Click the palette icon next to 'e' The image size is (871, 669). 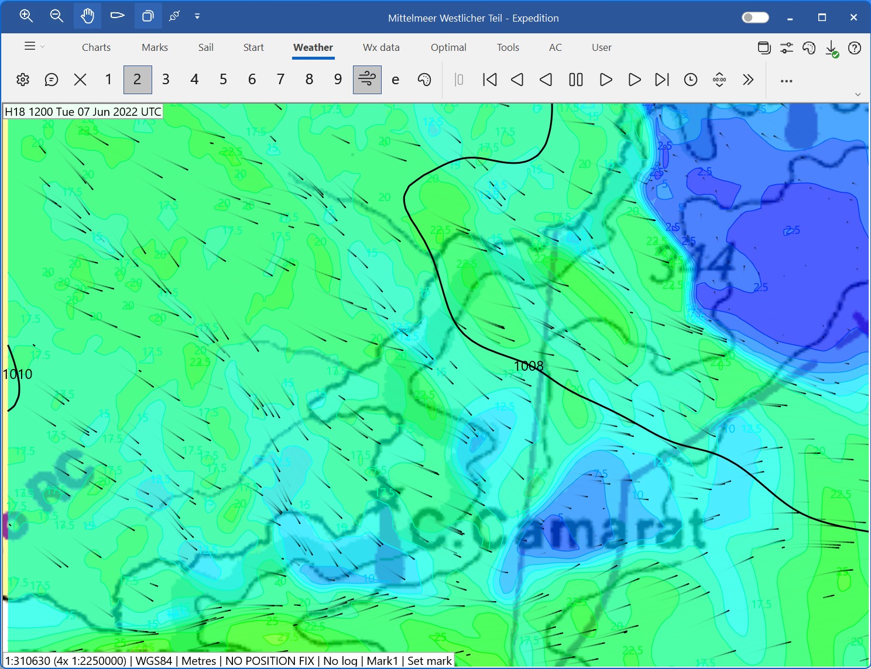424,80
